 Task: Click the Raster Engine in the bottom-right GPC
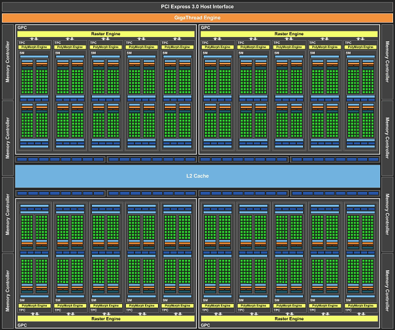pos(289,319)
